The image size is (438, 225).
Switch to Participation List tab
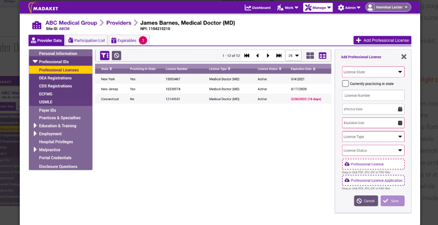(x=86, y=40)
